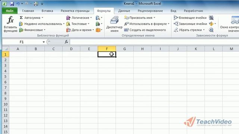The width and height of the screenshot is (239, 134).
Task: Select row 10 header
Action: [x=6, y=104]
